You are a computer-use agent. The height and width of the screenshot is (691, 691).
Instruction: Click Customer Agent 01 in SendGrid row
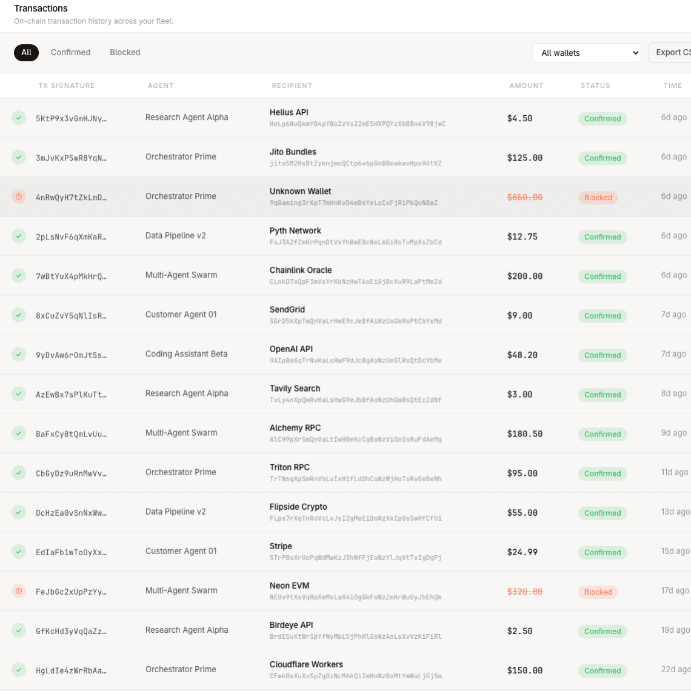(x=181, y=315)
